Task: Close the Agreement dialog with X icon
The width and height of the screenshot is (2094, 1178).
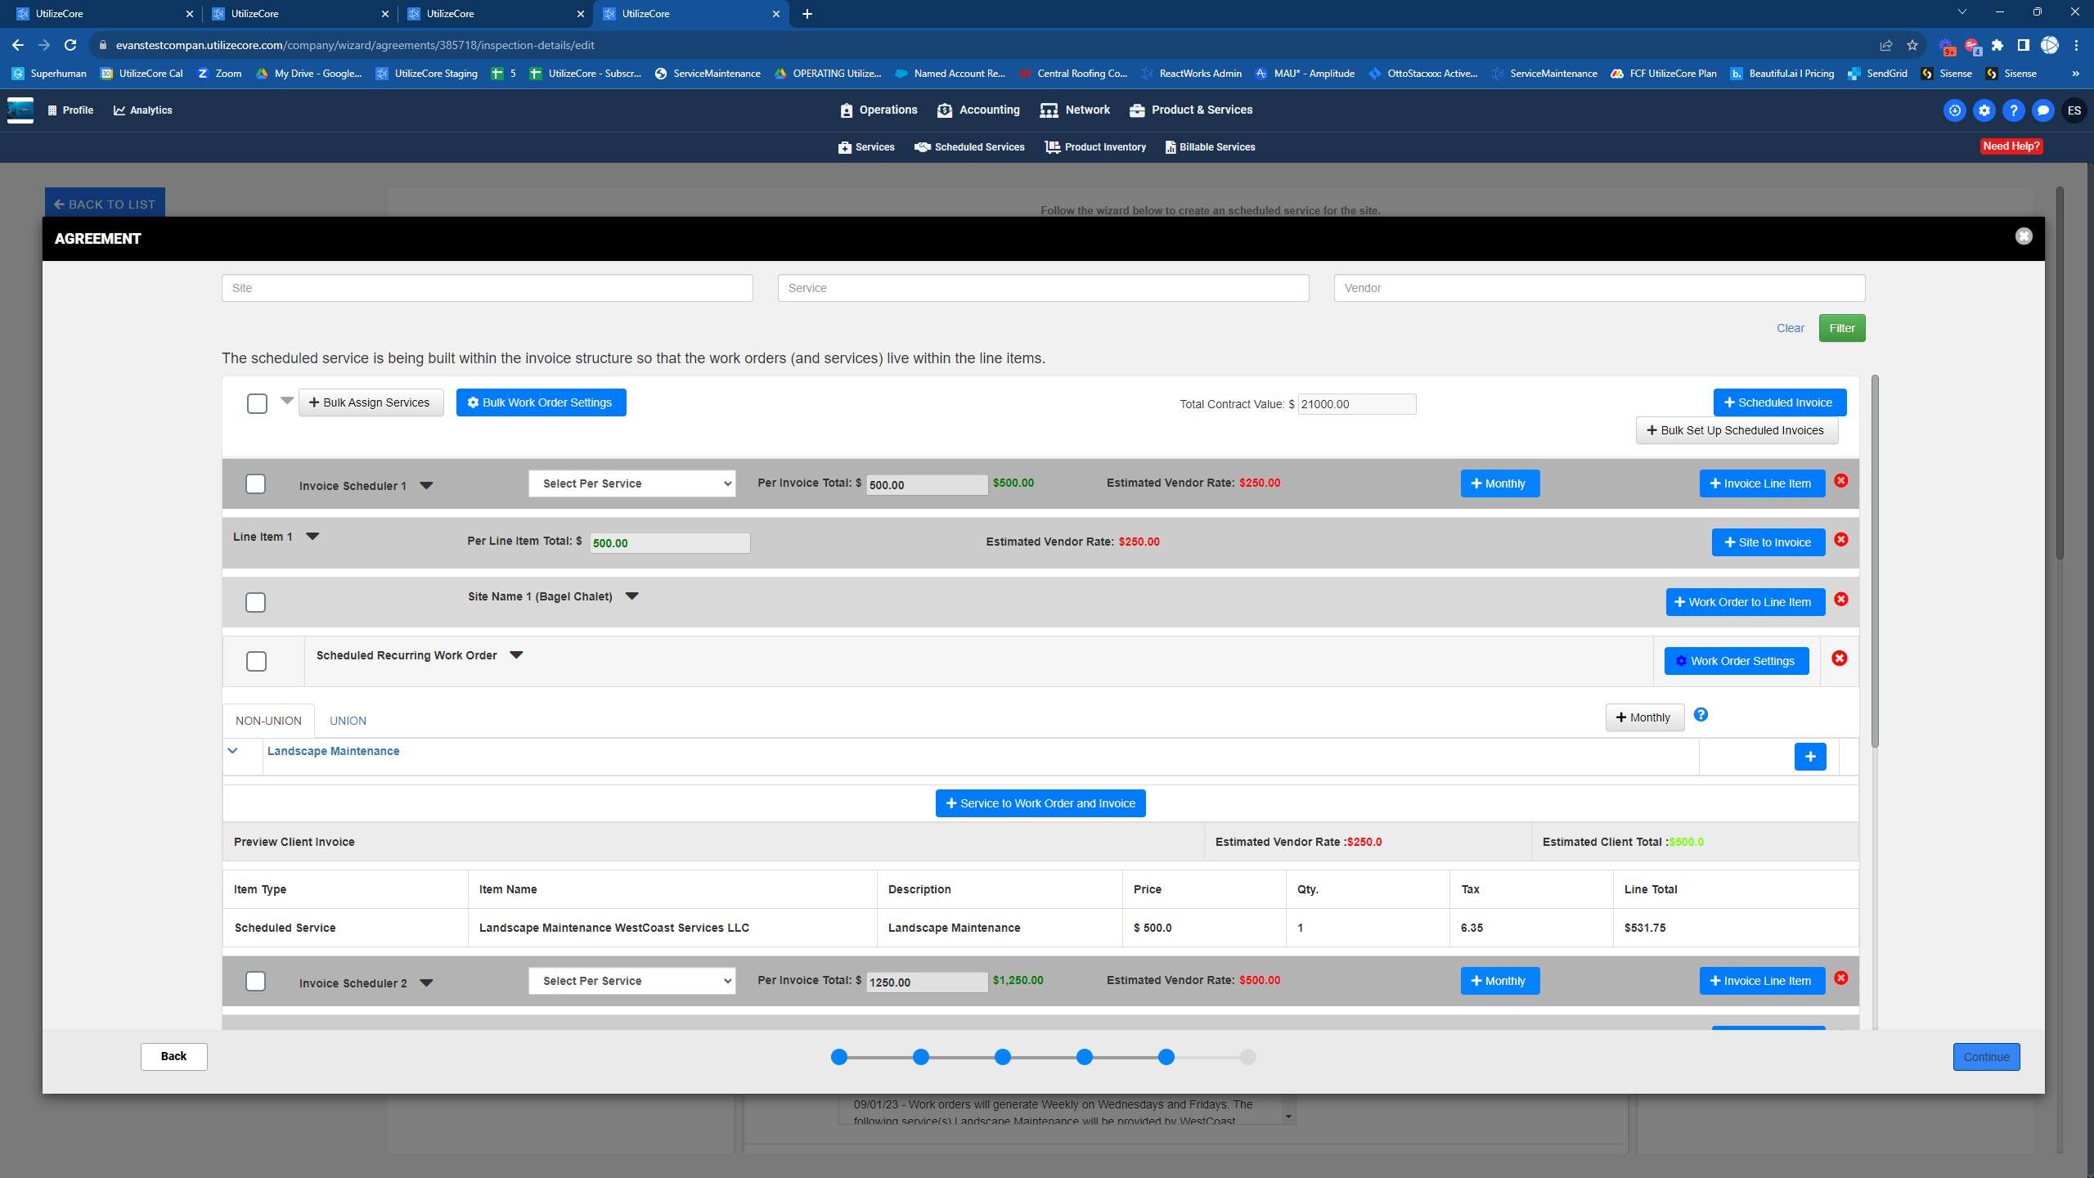Action: pos(2024,236)
